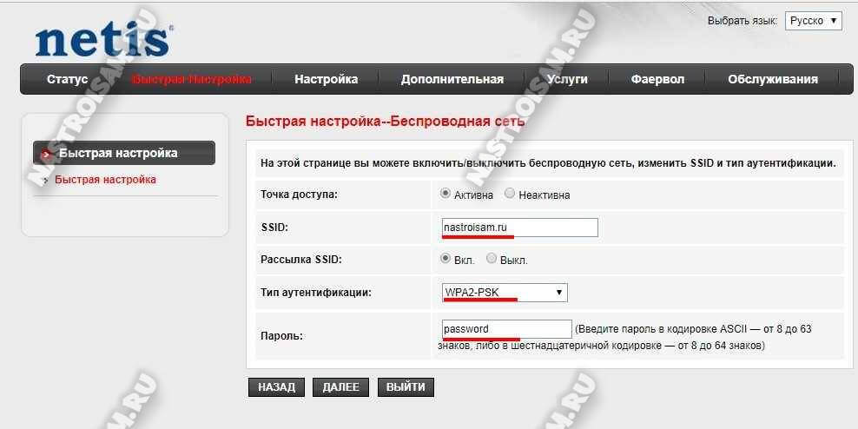
Task: Click the Выбрать язык: label
Action: click(x=742, y=21)
